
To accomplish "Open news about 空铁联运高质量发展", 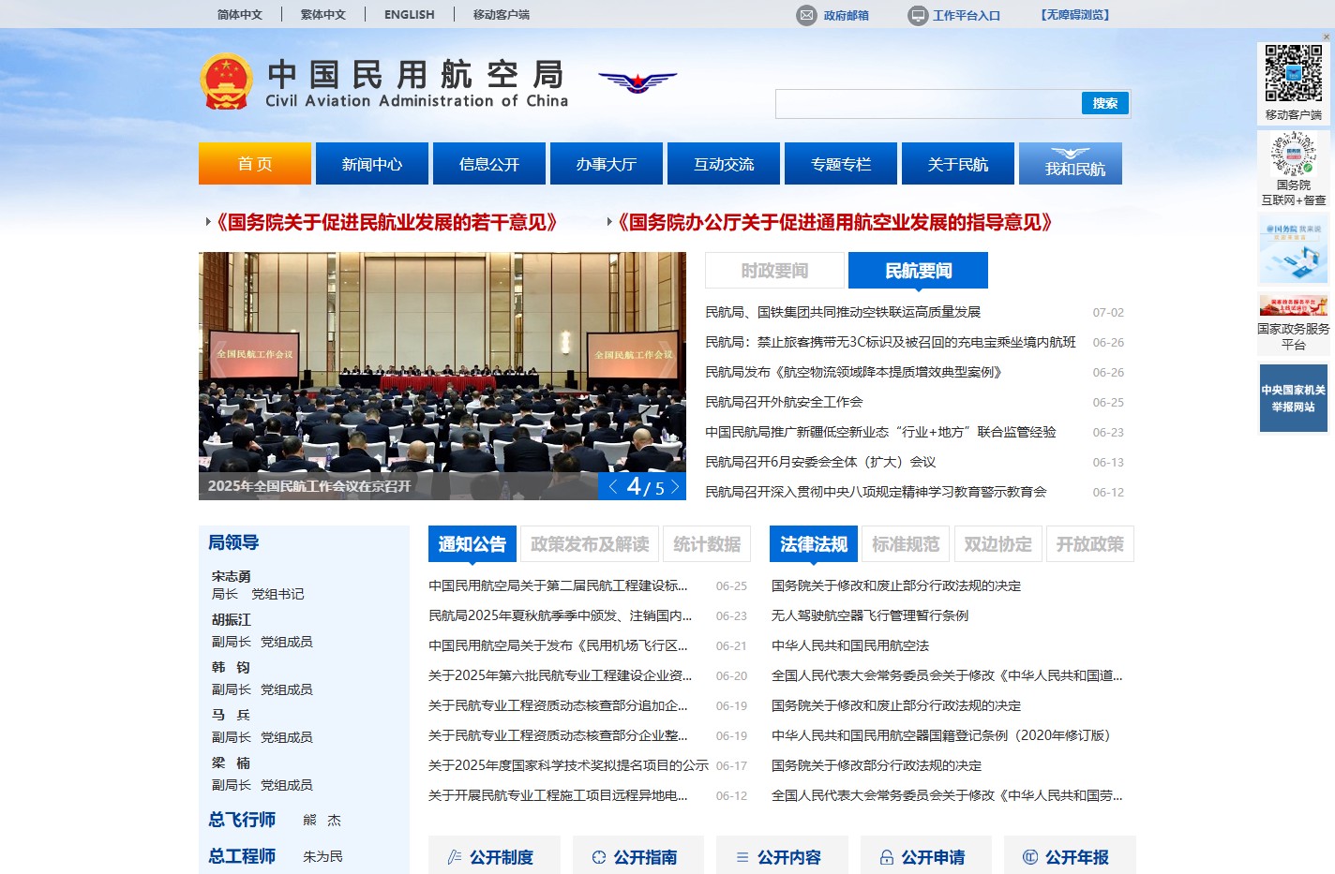I will pyautogui.click(x=843, y=312).
